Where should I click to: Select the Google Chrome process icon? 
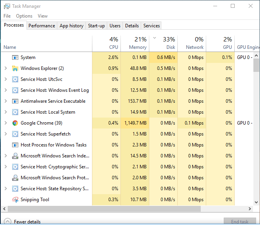point(15,123)
